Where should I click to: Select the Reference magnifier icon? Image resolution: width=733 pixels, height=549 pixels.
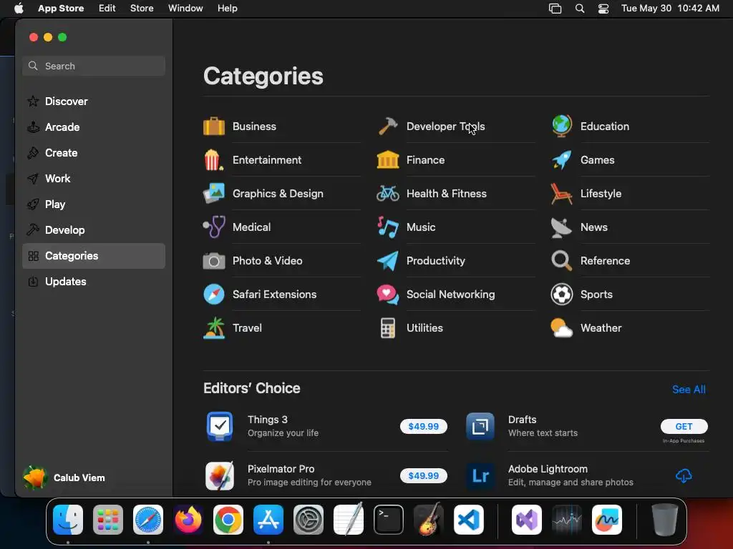pos(562,260)
